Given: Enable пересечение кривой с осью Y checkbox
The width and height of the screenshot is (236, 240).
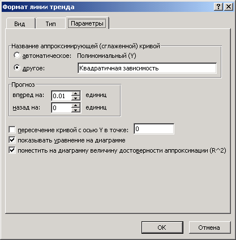Looking at the screenshot, I should coord(12,130).
